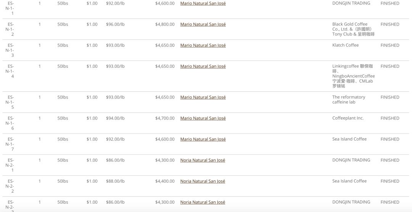Select the lot ID ES-N-1-4 cell

tap(10, 71)
